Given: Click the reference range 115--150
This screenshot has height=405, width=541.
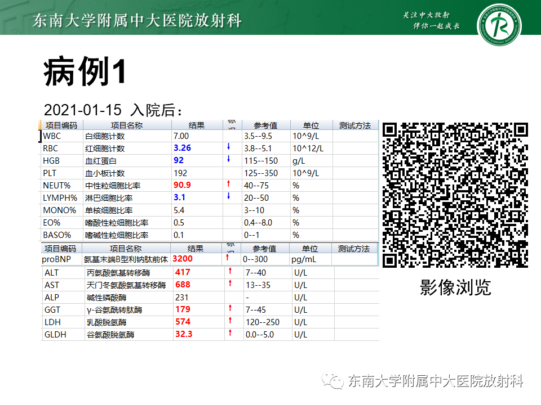Looking at the screenshot, I should click(261, 161).
